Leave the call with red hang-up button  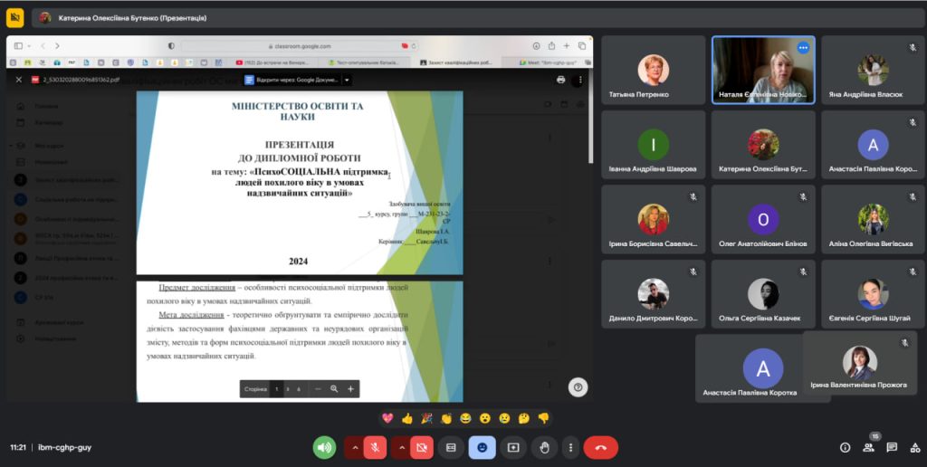600,447
